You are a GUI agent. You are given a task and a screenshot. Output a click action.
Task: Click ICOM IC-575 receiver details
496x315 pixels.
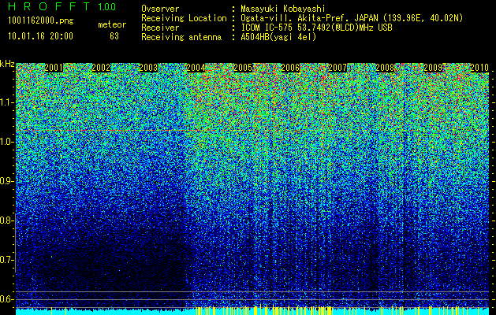coord(317,28)
